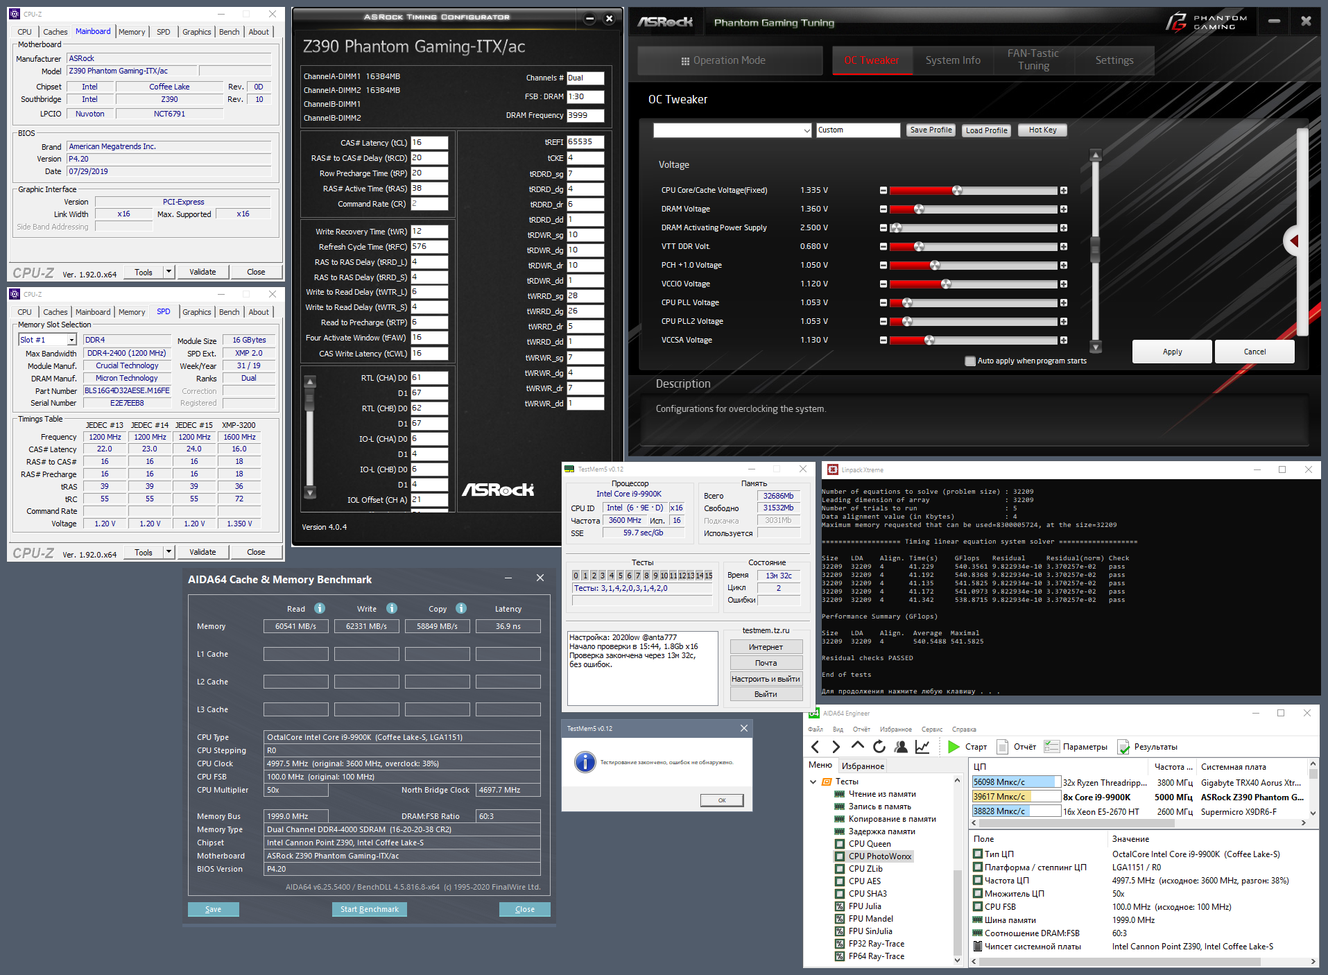Increase PCH +1.0 Voltage with plus icon
Screen dimensions: 1328x975
[1064, 266]
